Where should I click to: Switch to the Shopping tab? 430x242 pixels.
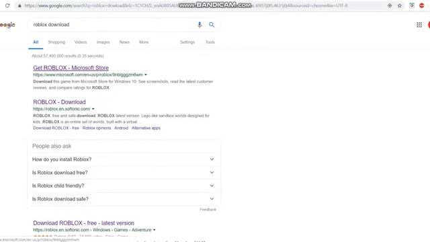coord(56,42)
